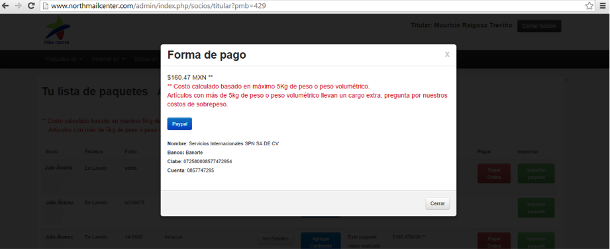Click the Folio column header
This screenshot has width=610, height=249.
[x=130, y=152]
